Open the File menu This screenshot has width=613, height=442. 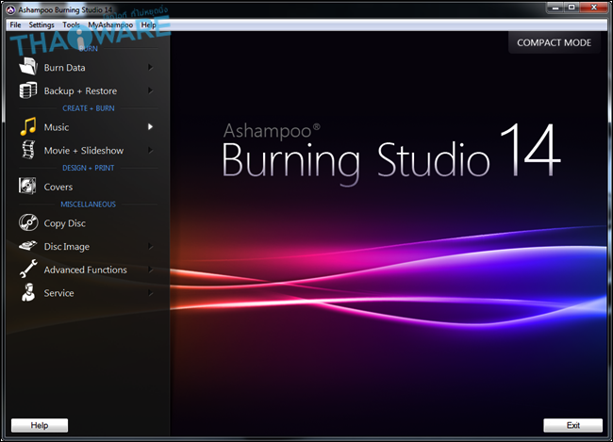coord(15,25)
